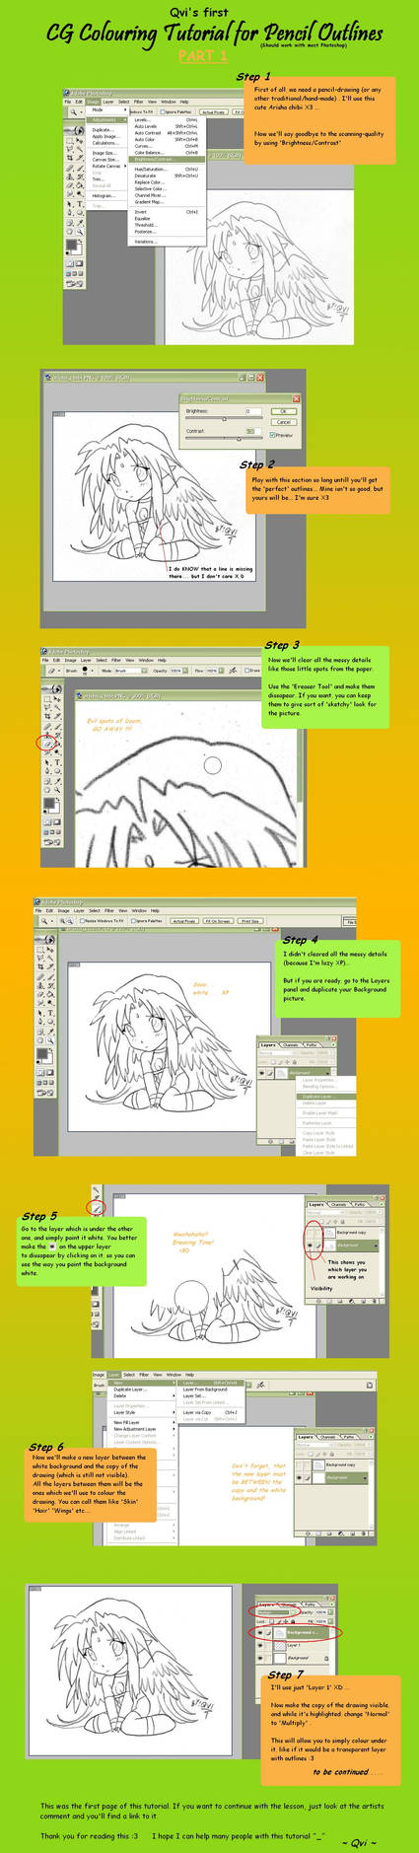Select the Magic Wand tool in Step 3 toolbox
419x1853 pixels.
point(57,707)
